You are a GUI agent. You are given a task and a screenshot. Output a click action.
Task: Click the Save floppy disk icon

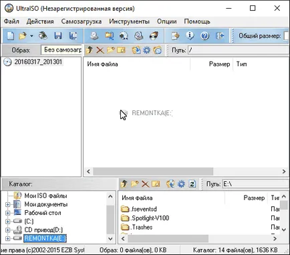point(58,35)
